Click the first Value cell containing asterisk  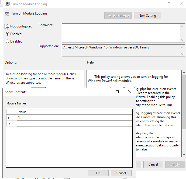click(x=75, y=118)
